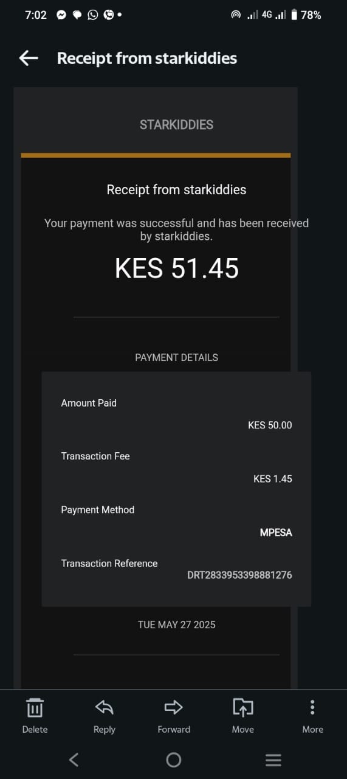Tap the email subject Receipt from starkiddies
The image size is (347, 779).
point(147,58)
